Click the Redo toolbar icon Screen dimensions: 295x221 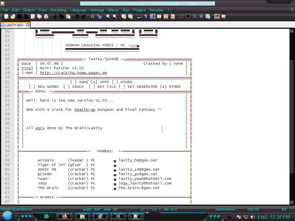(84, 16)
